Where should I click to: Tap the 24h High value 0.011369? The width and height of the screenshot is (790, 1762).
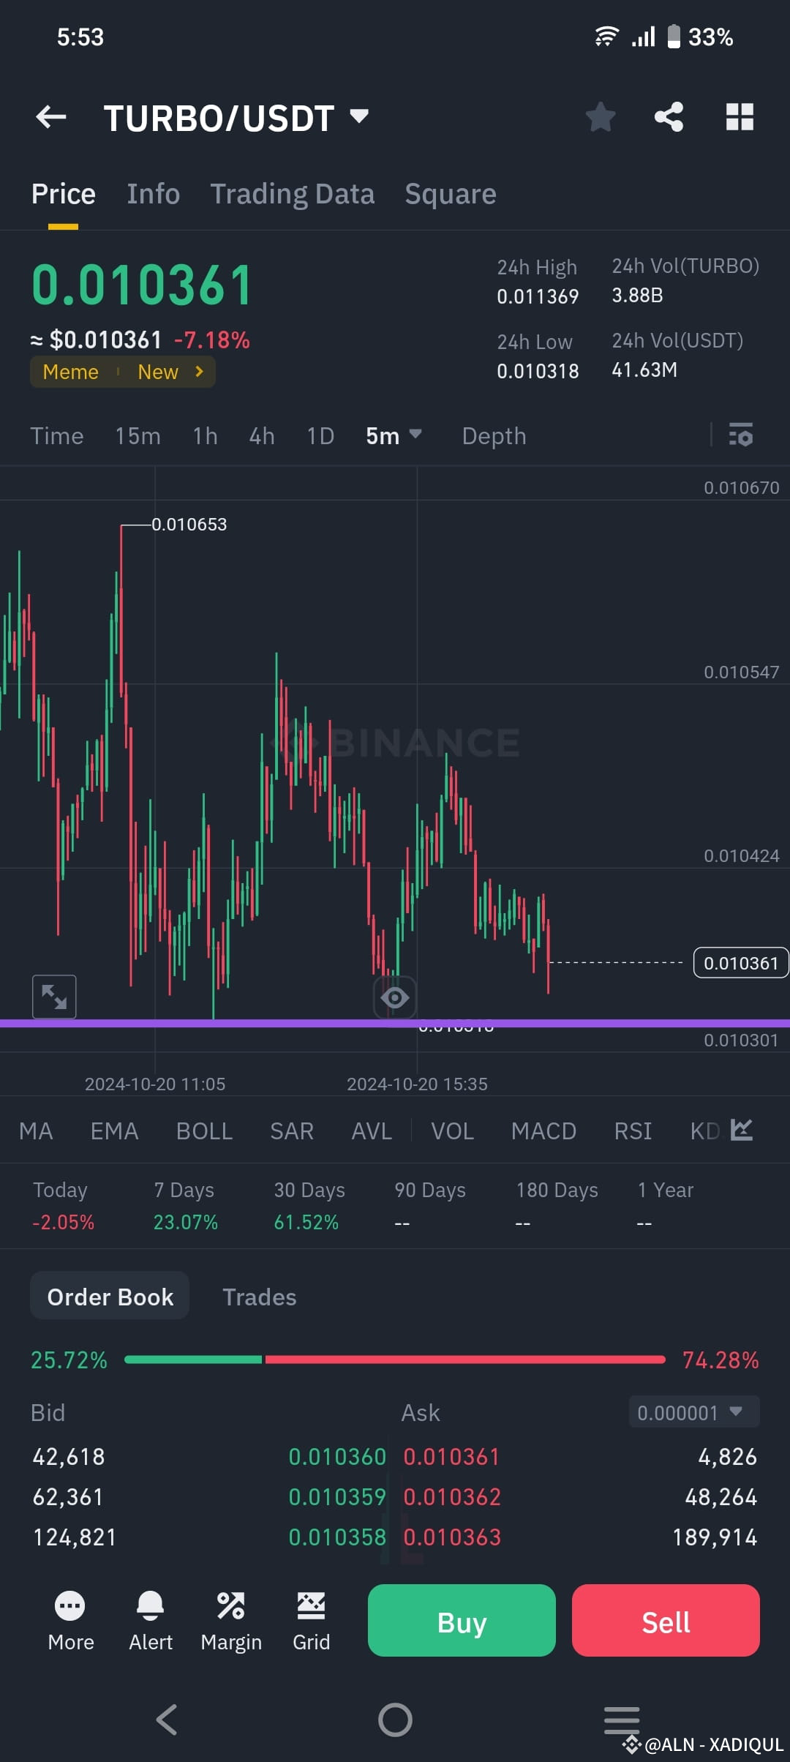click(x=538, y=296)
